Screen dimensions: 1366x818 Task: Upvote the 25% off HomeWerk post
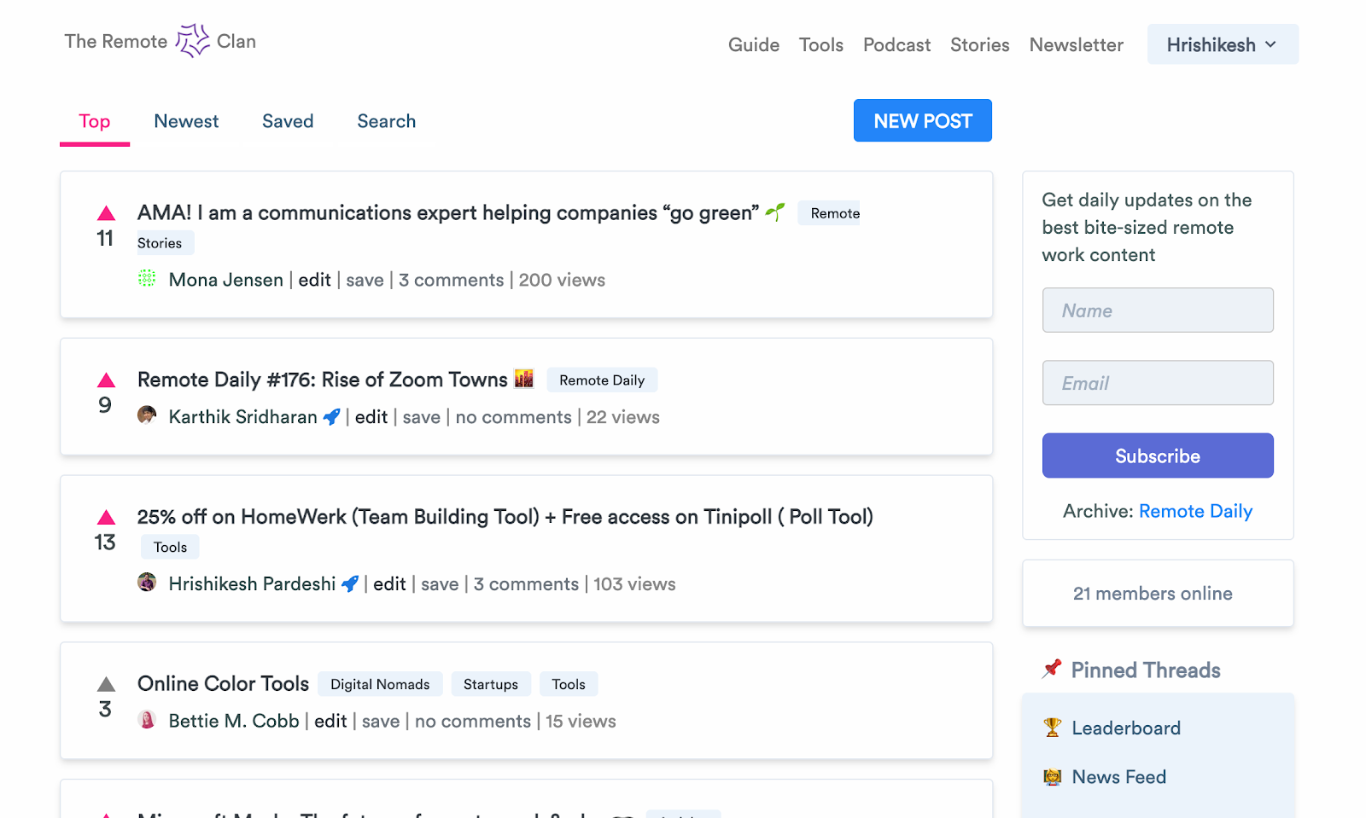pyautogui.click(x=106, y=518)
